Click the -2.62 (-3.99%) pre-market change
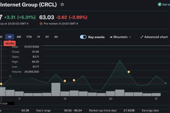 [x=72, y=17]
